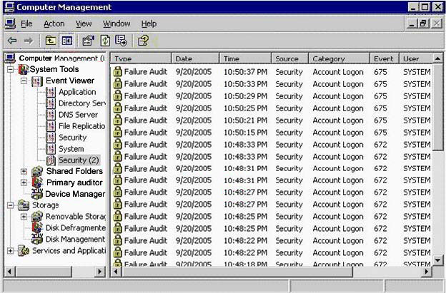Sort by the Source column header
Viewport: 446px width, 293px height.
(290, 58)
